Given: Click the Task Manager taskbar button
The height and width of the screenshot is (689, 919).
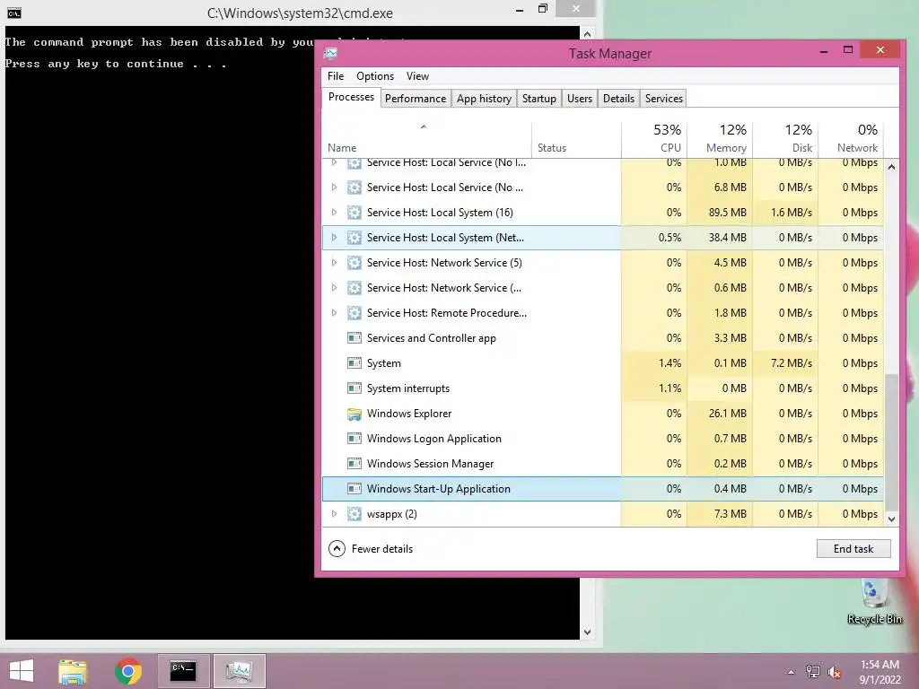Looking at the screenshot, I should 239,671.
